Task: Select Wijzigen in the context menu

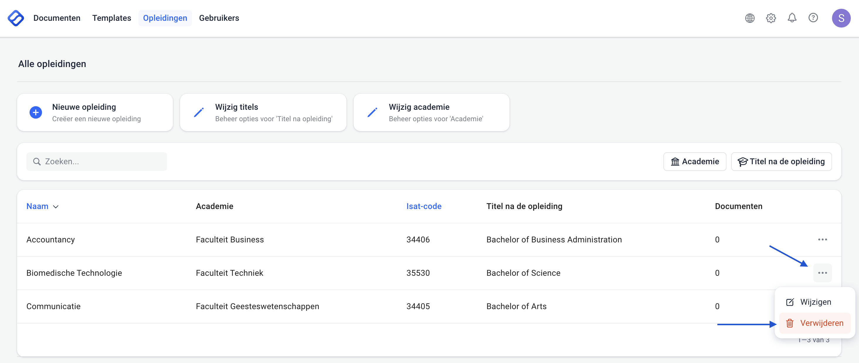Action: pyautogui.click(x=815, y=302)
